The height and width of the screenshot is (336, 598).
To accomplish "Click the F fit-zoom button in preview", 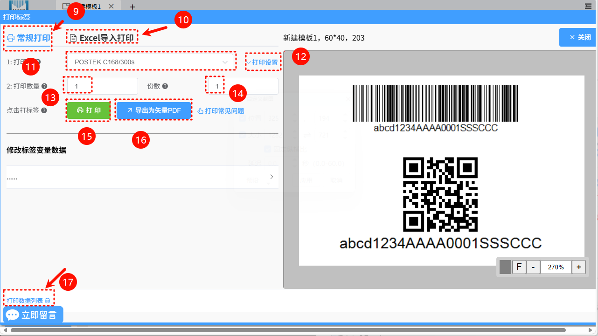I will 519,267.
